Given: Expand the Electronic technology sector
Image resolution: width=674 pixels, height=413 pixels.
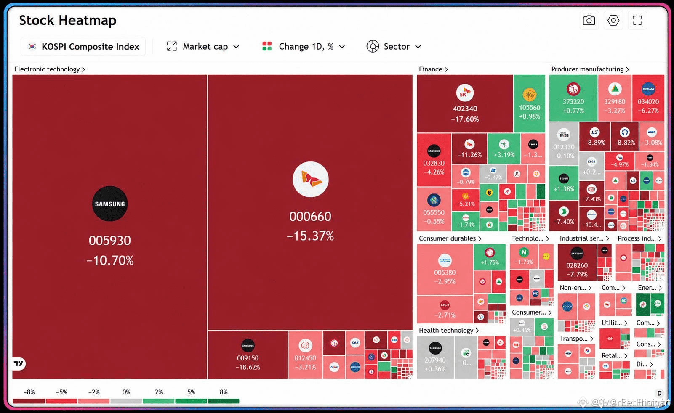Looking at the screenshot, I should (50, 69).
